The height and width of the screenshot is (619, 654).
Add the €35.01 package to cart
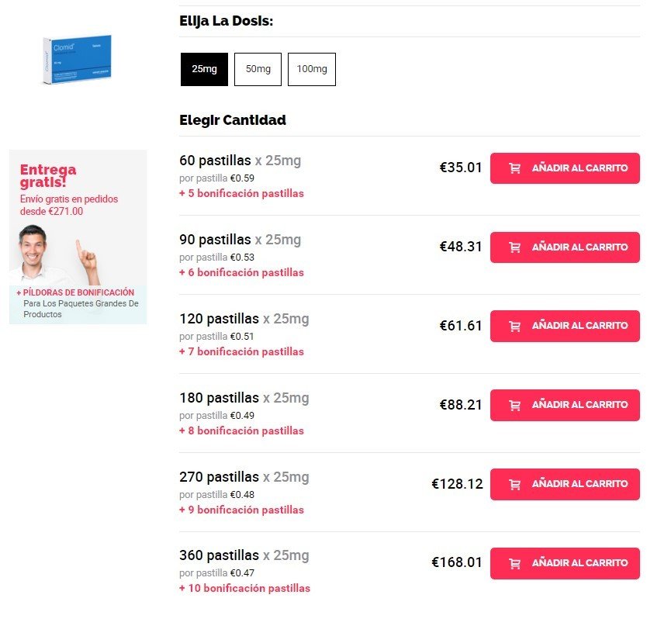pos(565,168)
